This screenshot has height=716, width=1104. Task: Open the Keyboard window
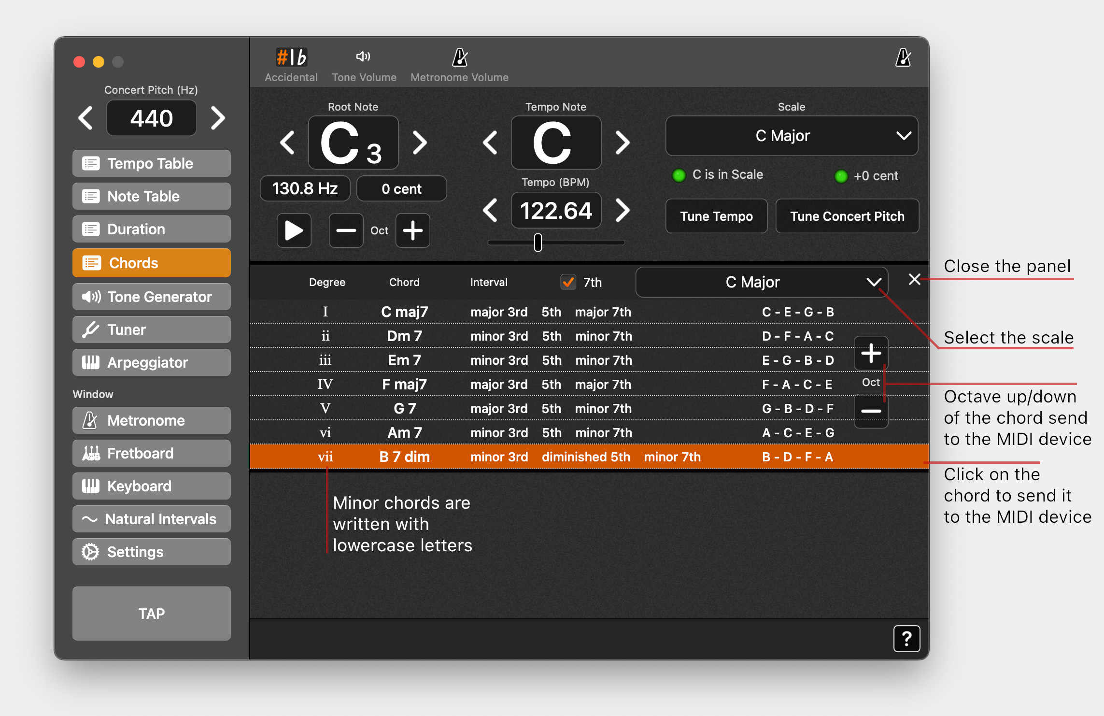[152, 486]
